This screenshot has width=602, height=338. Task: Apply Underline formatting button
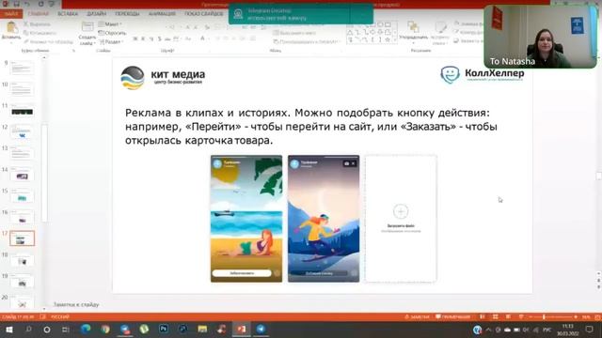(151, 38)
